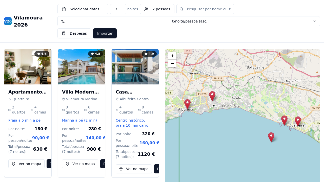Click the location pin icon beside Quarteira

click(x=10, y=99)
